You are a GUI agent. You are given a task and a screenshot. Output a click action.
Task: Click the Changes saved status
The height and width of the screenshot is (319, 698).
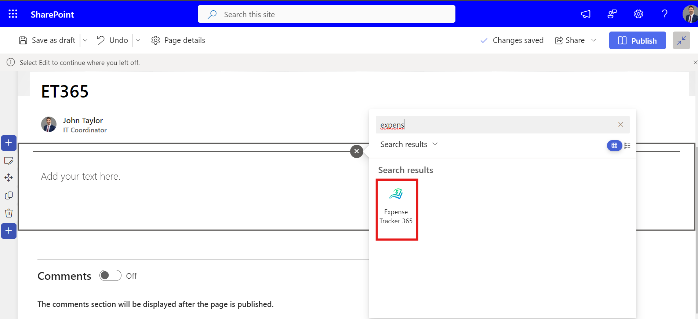tap(512, 40)
